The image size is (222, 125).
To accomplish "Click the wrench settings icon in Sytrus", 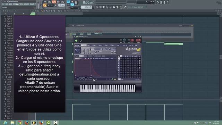I will 81,41.
